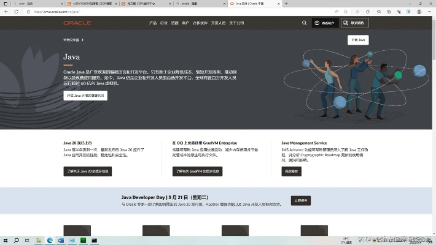Click the Java 20 details button

coord(88,171)
